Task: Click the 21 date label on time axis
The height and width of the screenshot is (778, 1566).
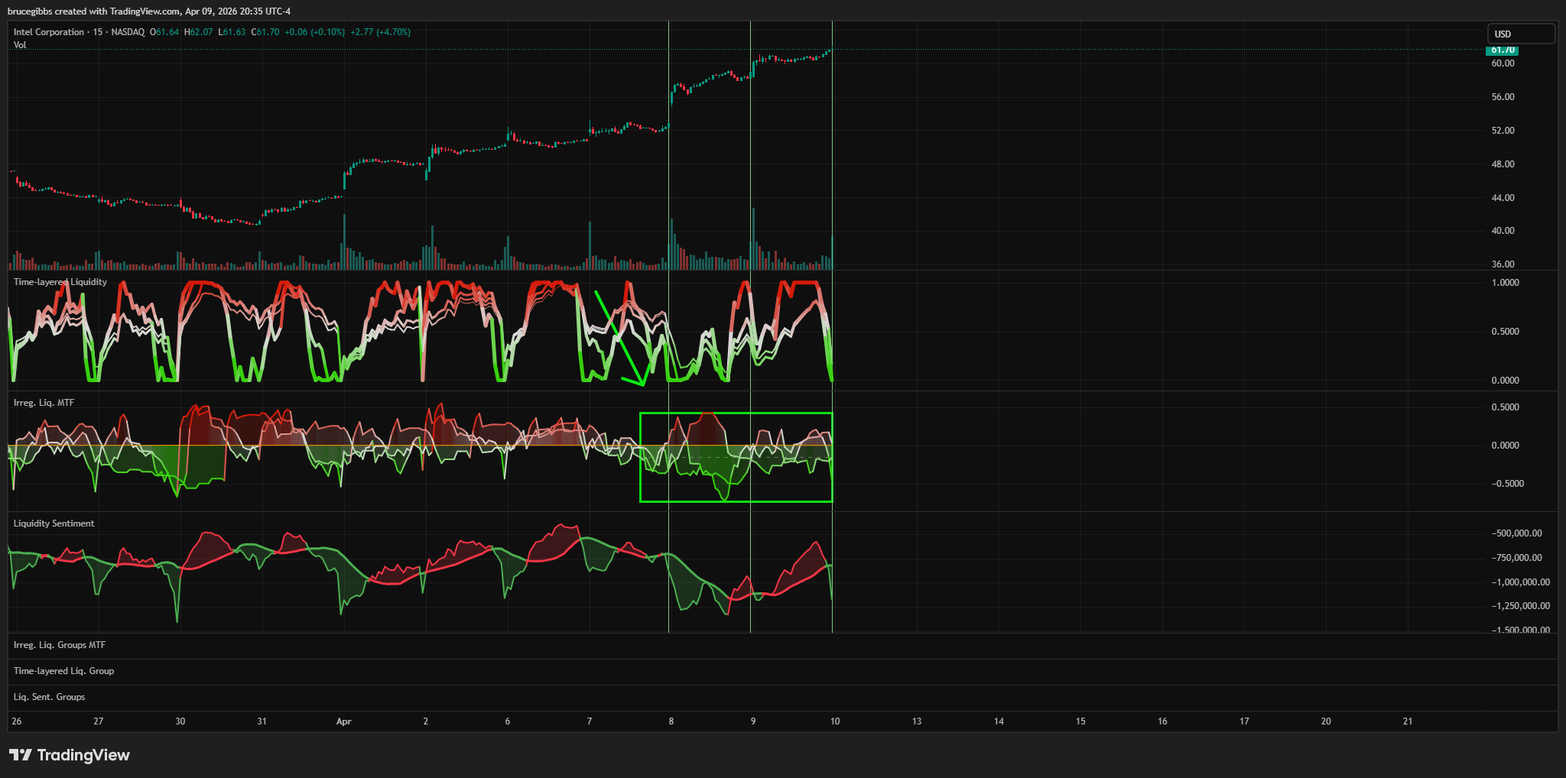Action: pos(1408,721)
